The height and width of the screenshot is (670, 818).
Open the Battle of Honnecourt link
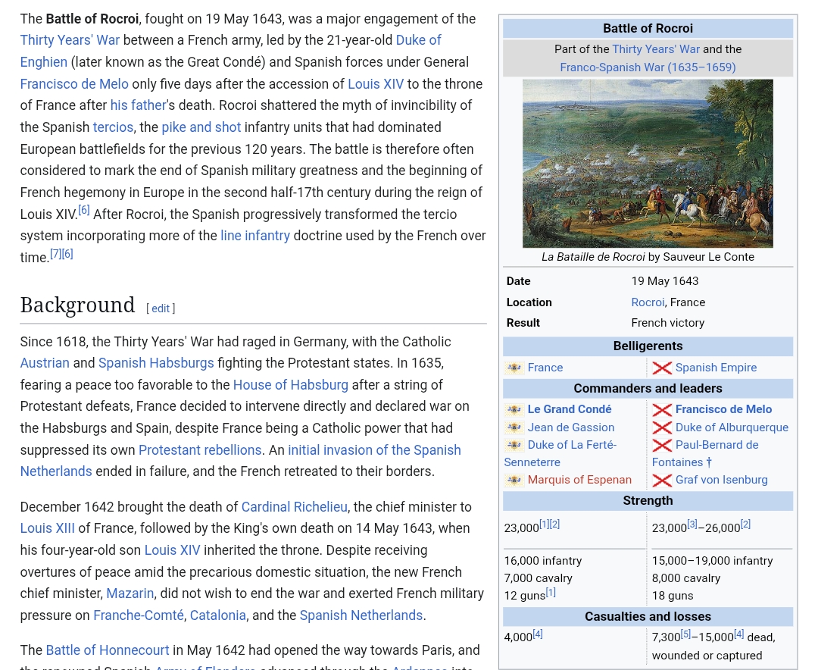(108, 651)
